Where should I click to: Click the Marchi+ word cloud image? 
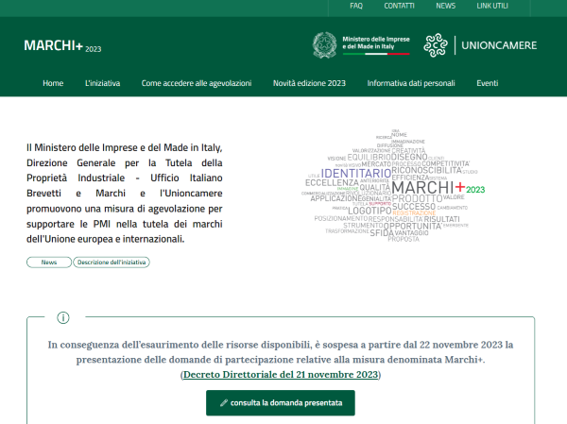pos(393,186)
